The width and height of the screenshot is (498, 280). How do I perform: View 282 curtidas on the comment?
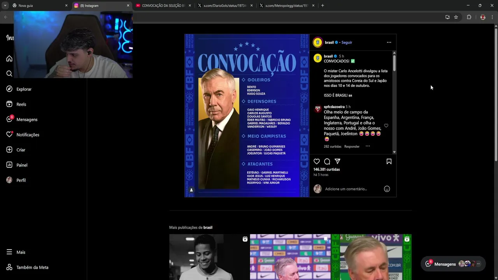pyautogui.click(x=332, y=147)
